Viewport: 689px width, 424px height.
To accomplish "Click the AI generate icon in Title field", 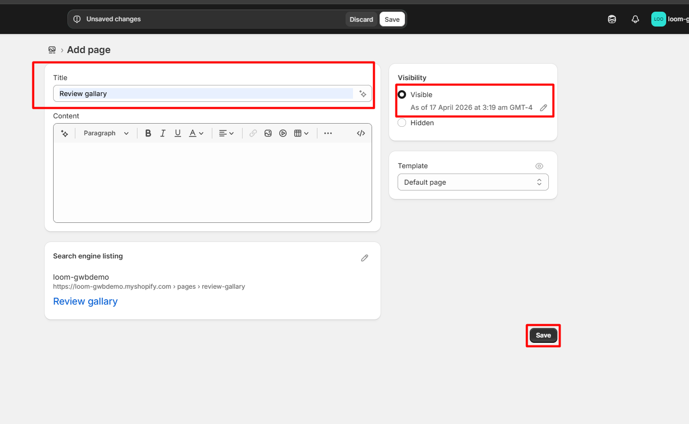I will [x=363, y=93].
